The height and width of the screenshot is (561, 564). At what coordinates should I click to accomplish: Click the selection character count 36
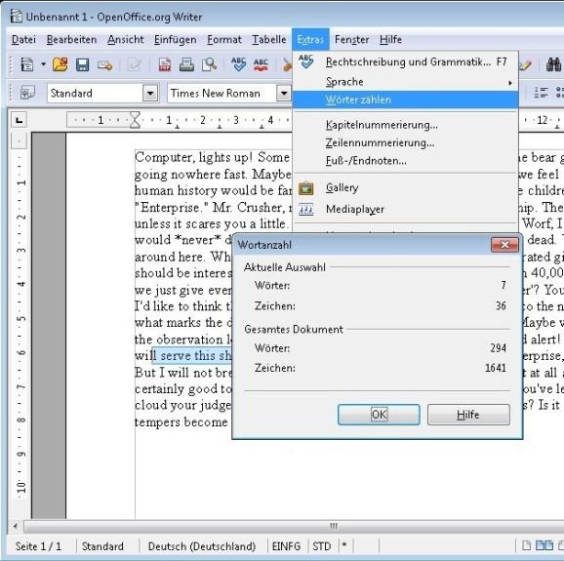pyautogui.click(x=501, y=306)
